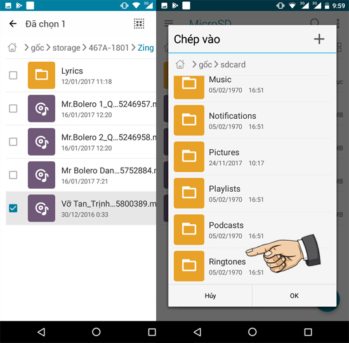Open the Ringtones folder icon
349x343 pixels.
pos(189,266)
